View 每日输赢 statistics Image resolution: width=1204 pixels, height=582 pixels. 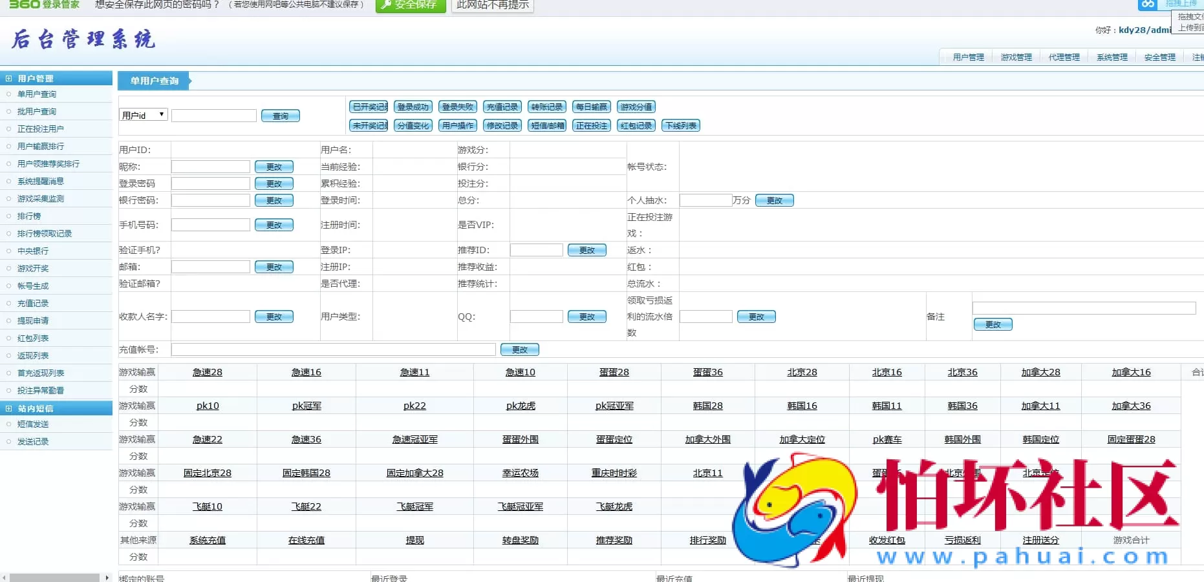591,107
